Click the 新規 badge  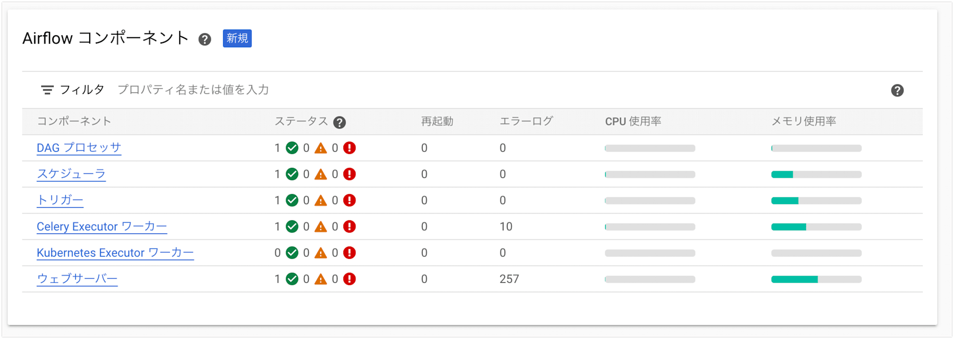237,38
